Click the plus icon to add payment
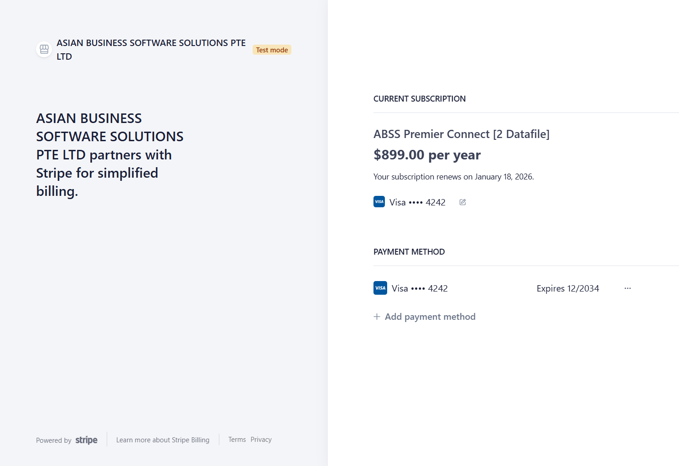 tap(377, 317)
